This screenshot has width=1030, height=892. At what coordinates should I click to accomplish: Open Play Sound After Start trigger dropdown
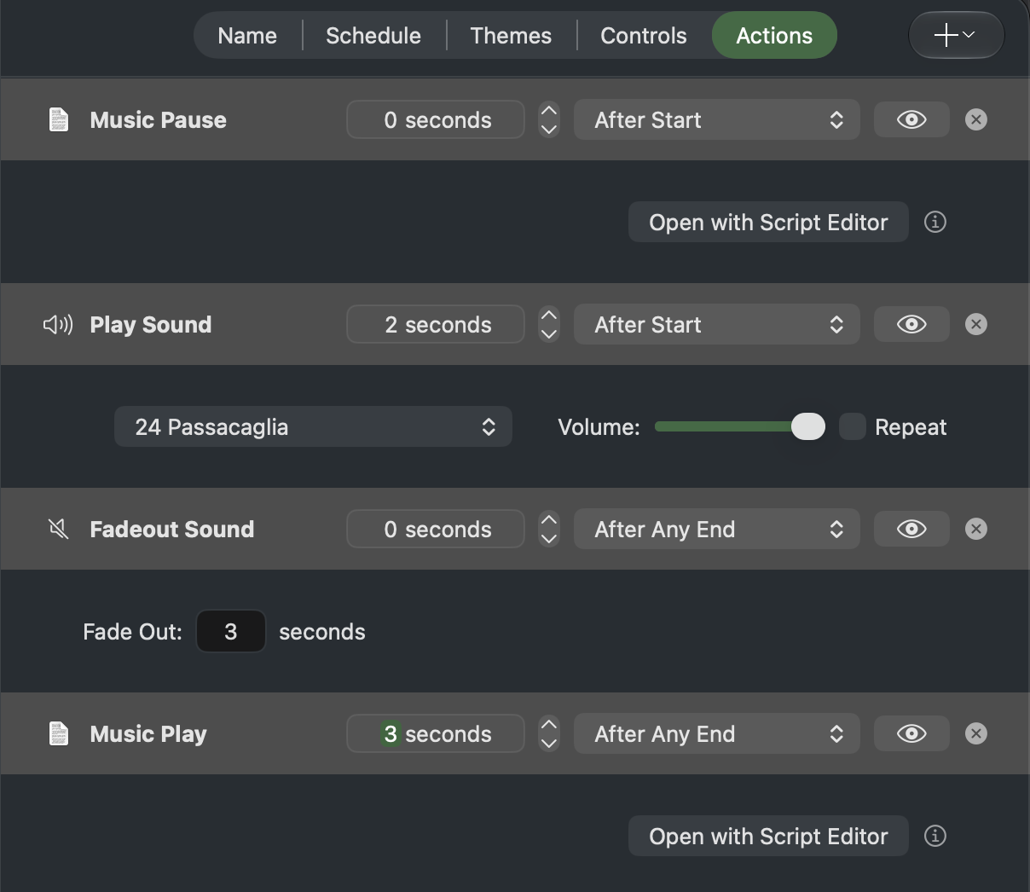[717, 324]
